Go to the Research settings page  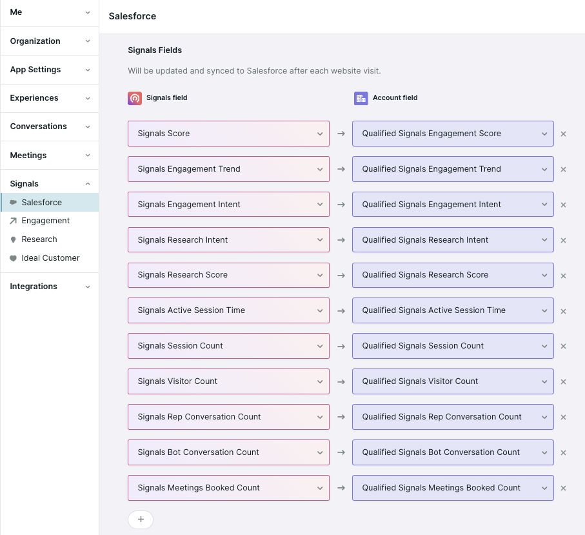[x=50, y=239]
